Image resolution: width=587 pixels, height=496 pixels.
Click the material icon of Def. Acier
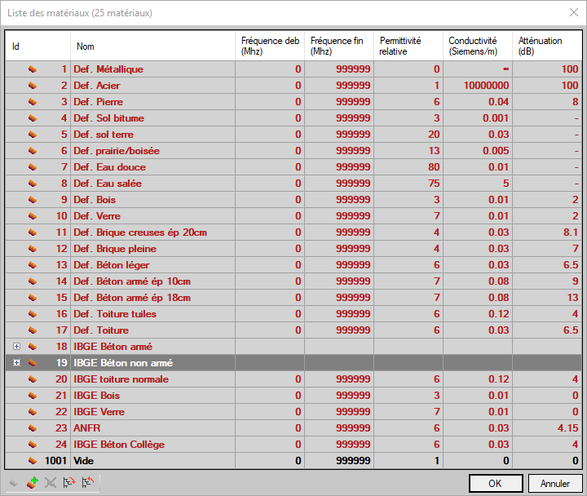(33, 86)
